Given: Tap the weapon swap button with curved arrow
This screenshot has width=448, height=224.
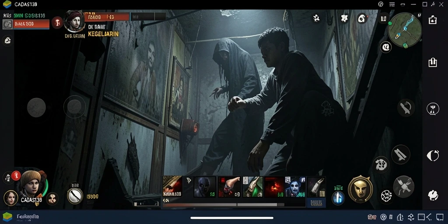Looking at the screenshot, I should [406, 108].
